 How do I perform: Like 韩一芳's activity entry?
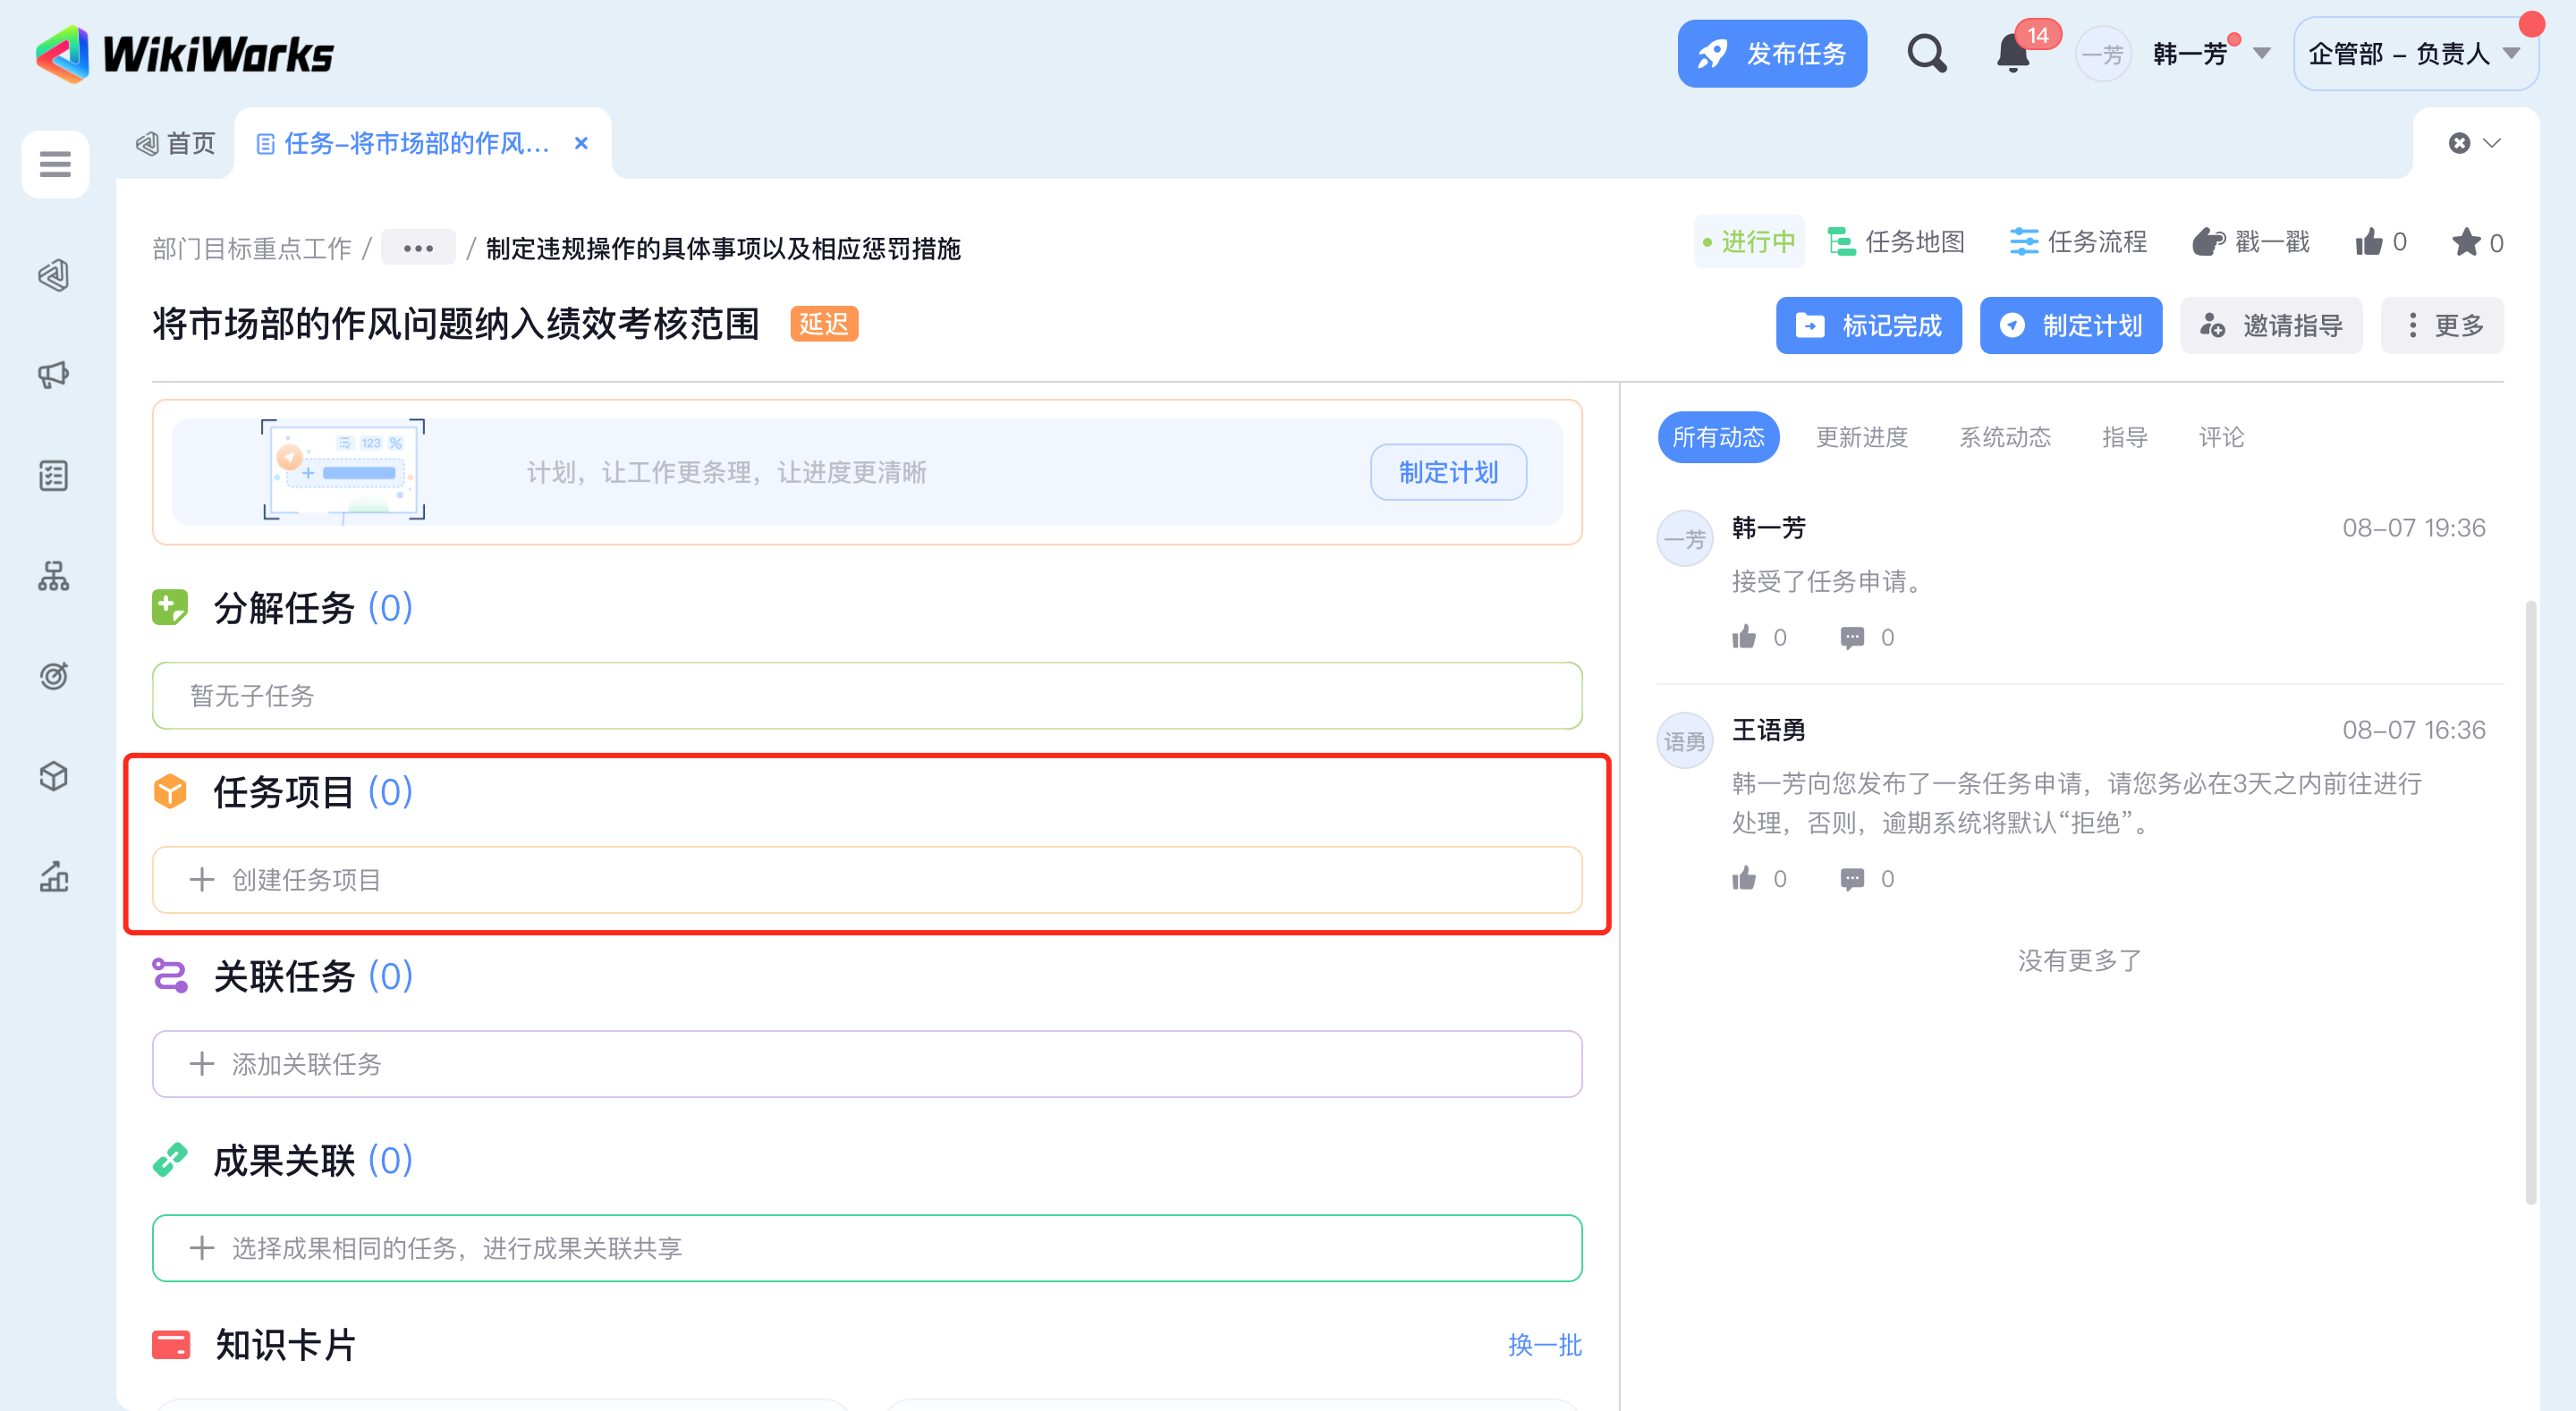(1744, 638)
